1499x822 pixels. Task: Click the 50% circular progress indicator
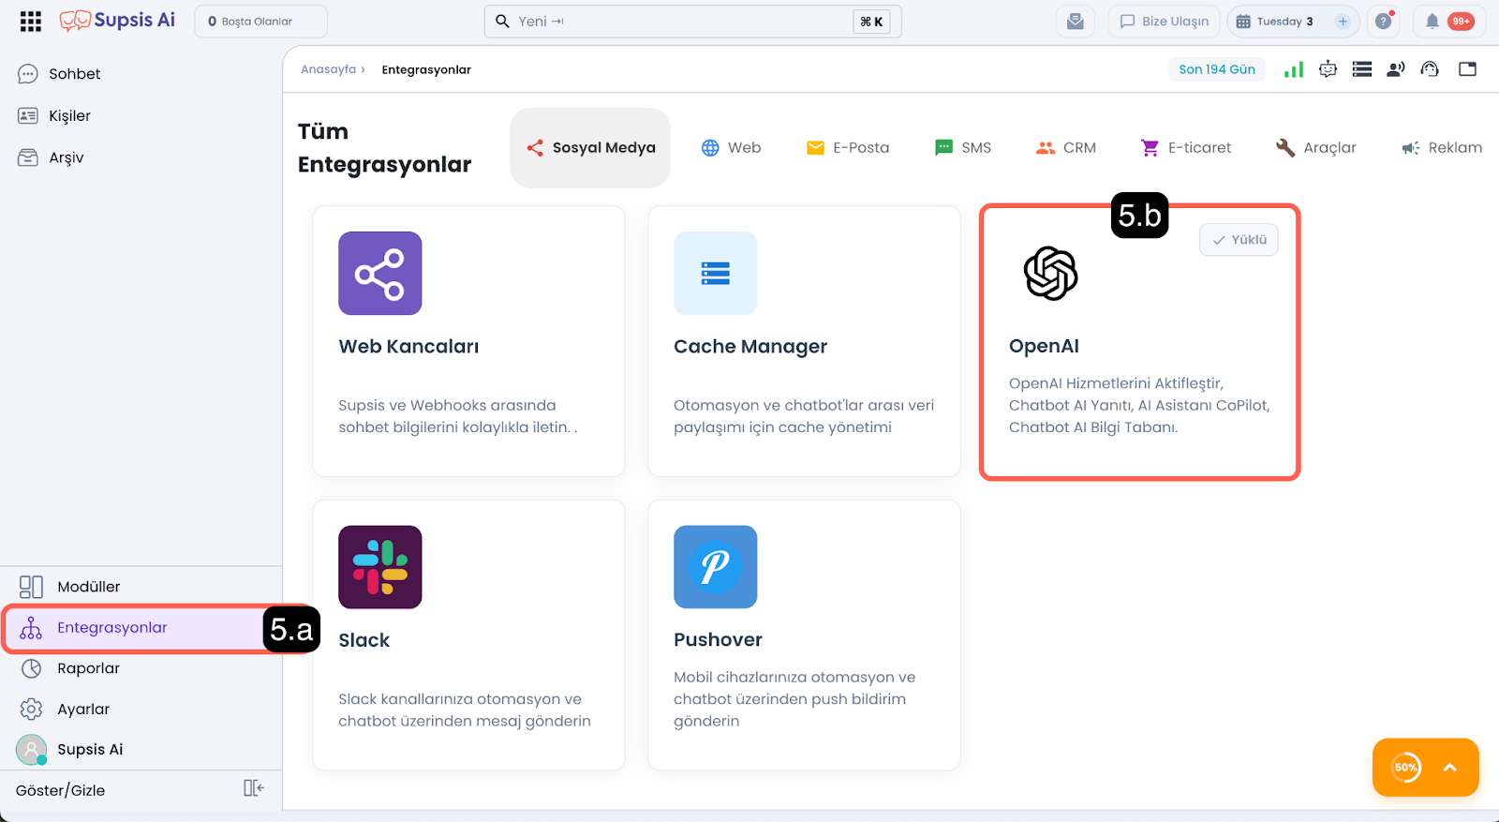point(1405,768)
